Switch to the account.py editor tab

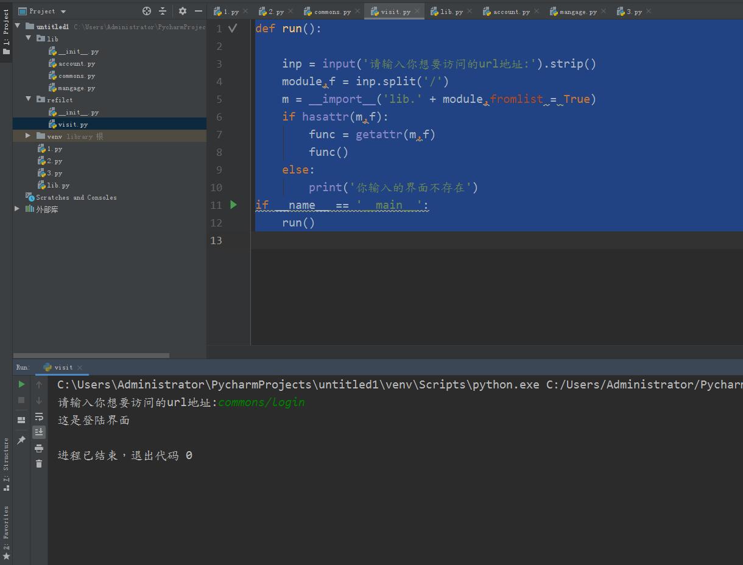pyautogui.click(x=510, y=12)
